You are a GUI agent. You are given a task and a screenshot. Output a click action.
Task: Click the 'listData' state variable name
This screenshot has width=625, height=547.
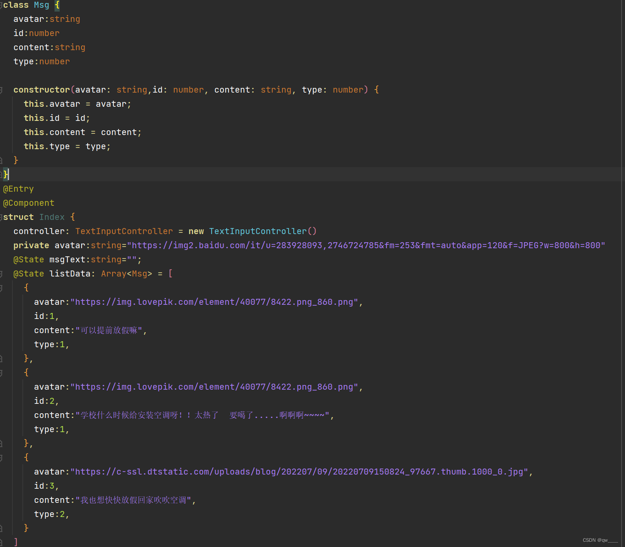click(70, 274)
